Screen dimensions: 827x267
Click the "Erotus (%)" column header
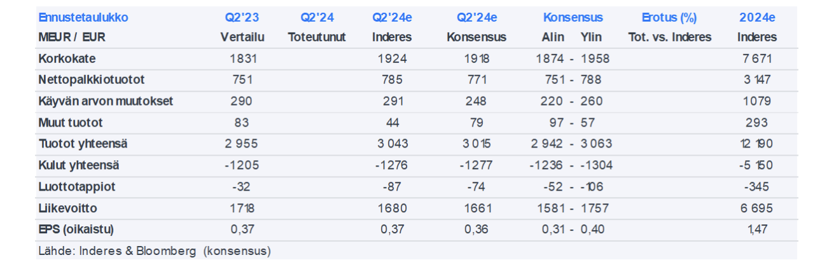[x=669, y=18]
